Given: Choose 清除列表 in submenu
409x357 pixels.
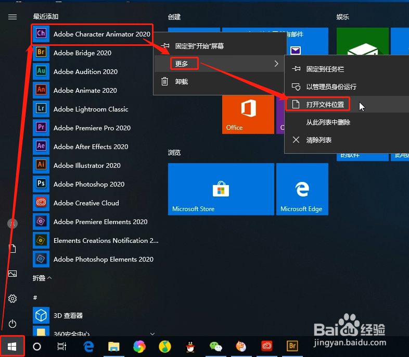Looking at the screenshot, I should tap(347, 140).
